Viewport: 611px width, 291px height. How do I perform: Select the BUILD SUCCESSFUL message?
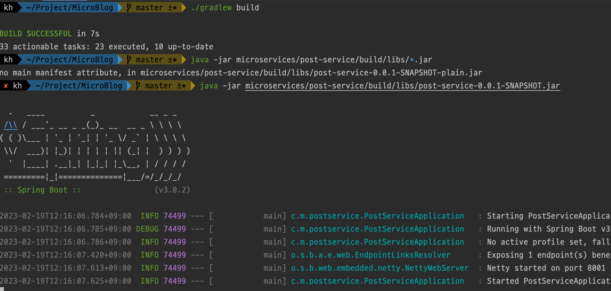click(x=36, y=34)
